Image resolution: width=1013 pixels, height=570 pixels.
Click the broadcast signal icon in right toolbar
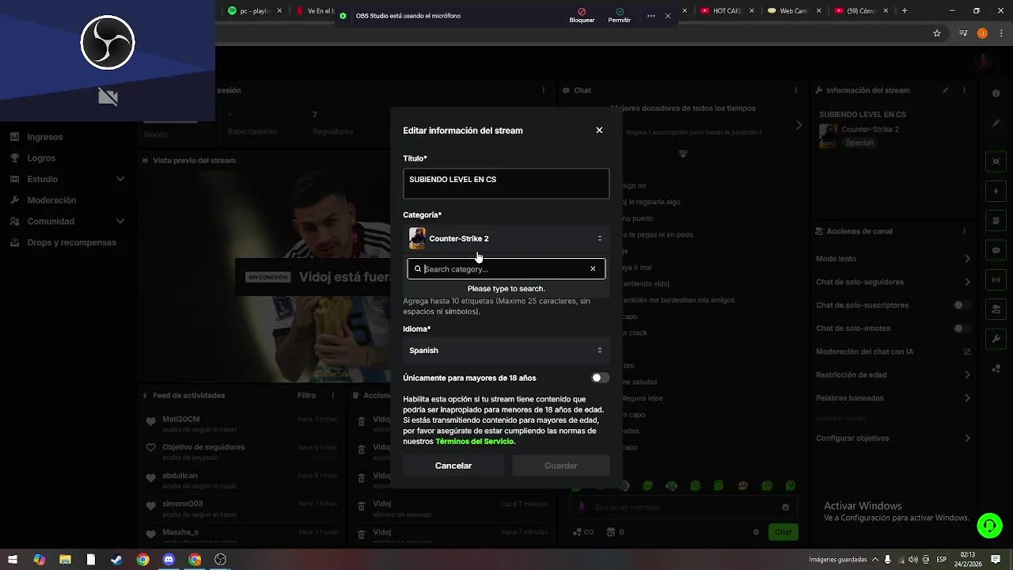pos(996,279)
